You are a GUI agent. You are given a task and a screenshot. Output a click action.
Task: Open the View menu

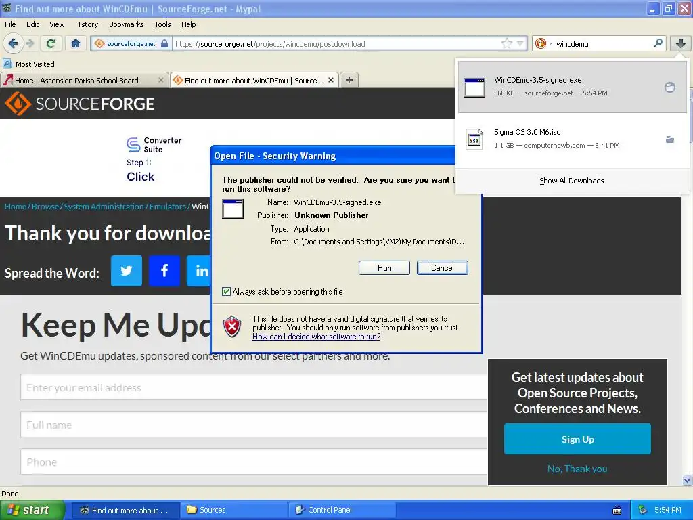[x=57, y=24]
